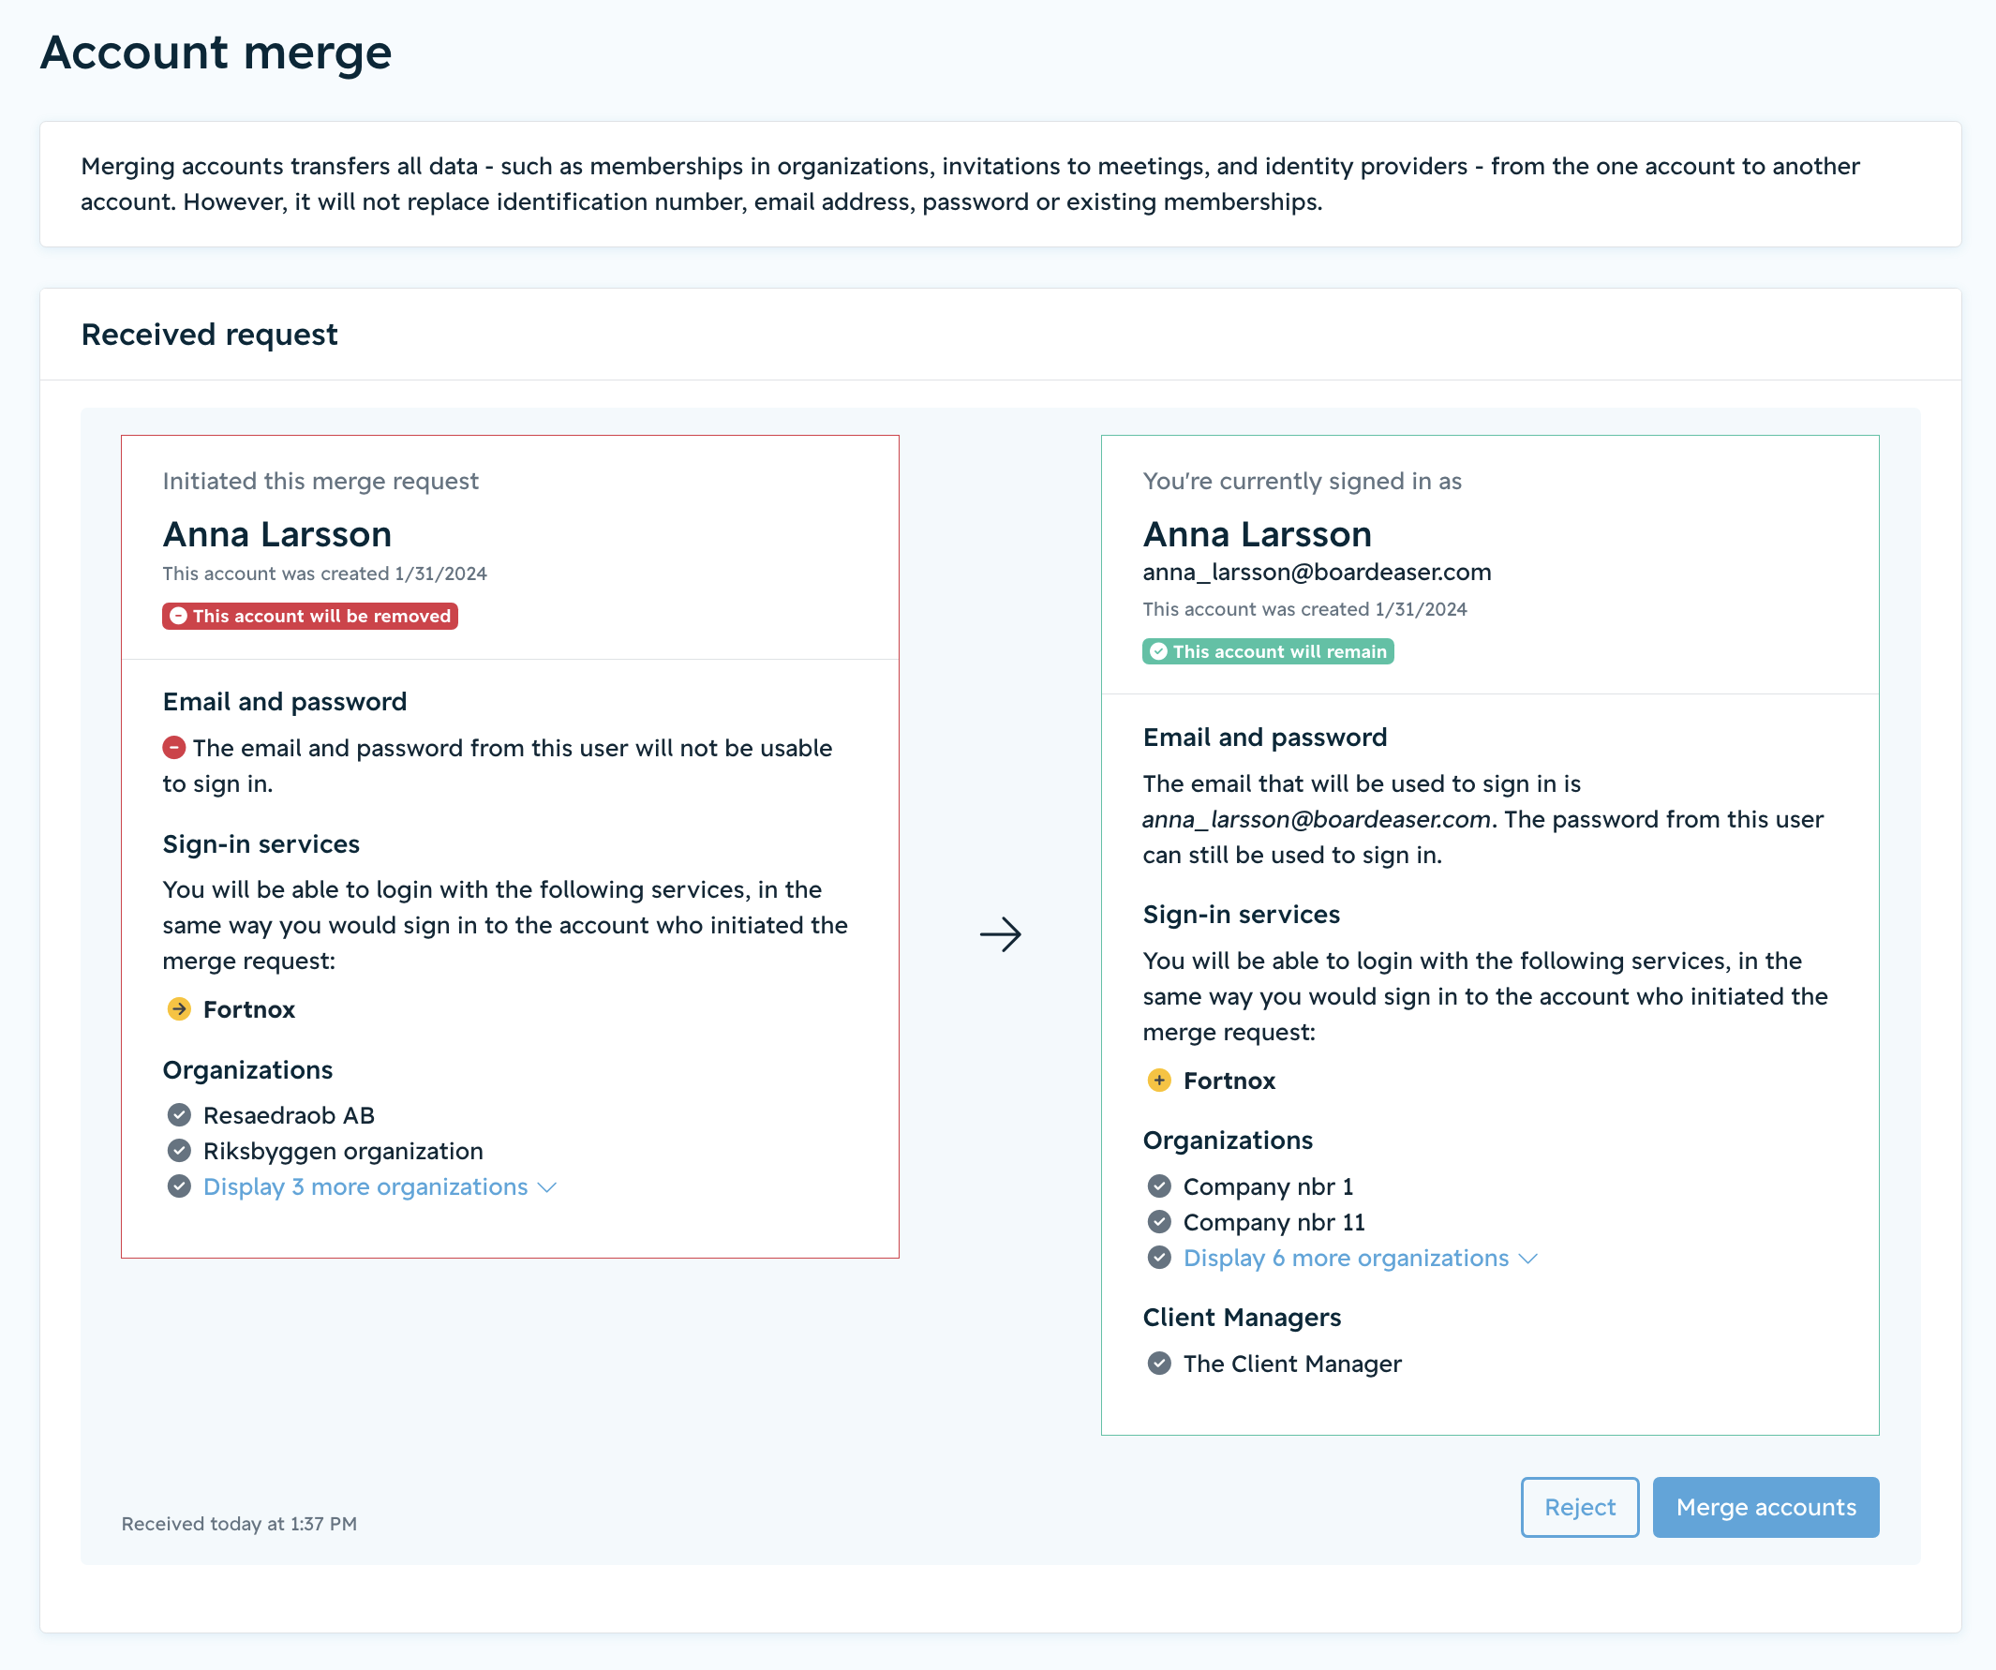The width and height of the screenshot is (1996, 1670).
Task: Click left card account created 1/31/2024 text
Action: click(x=324, y=574)
